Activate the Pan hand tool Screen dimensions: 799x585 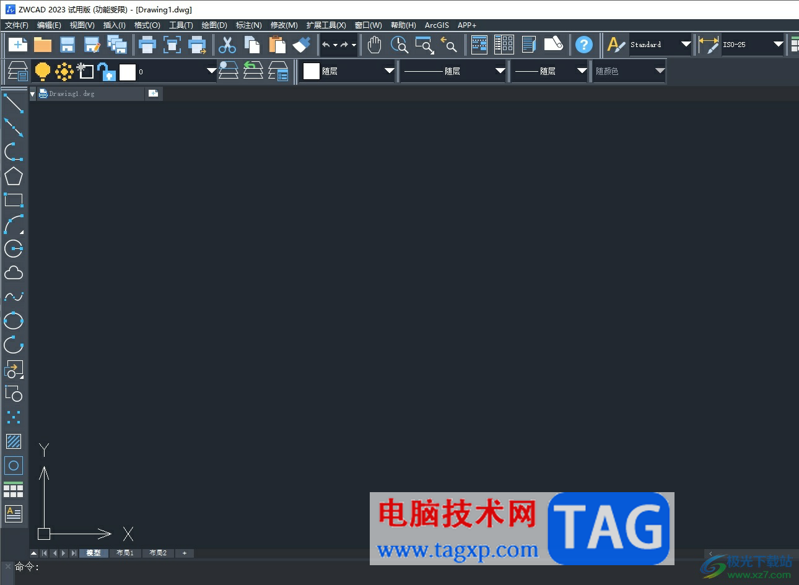[374, 45]
